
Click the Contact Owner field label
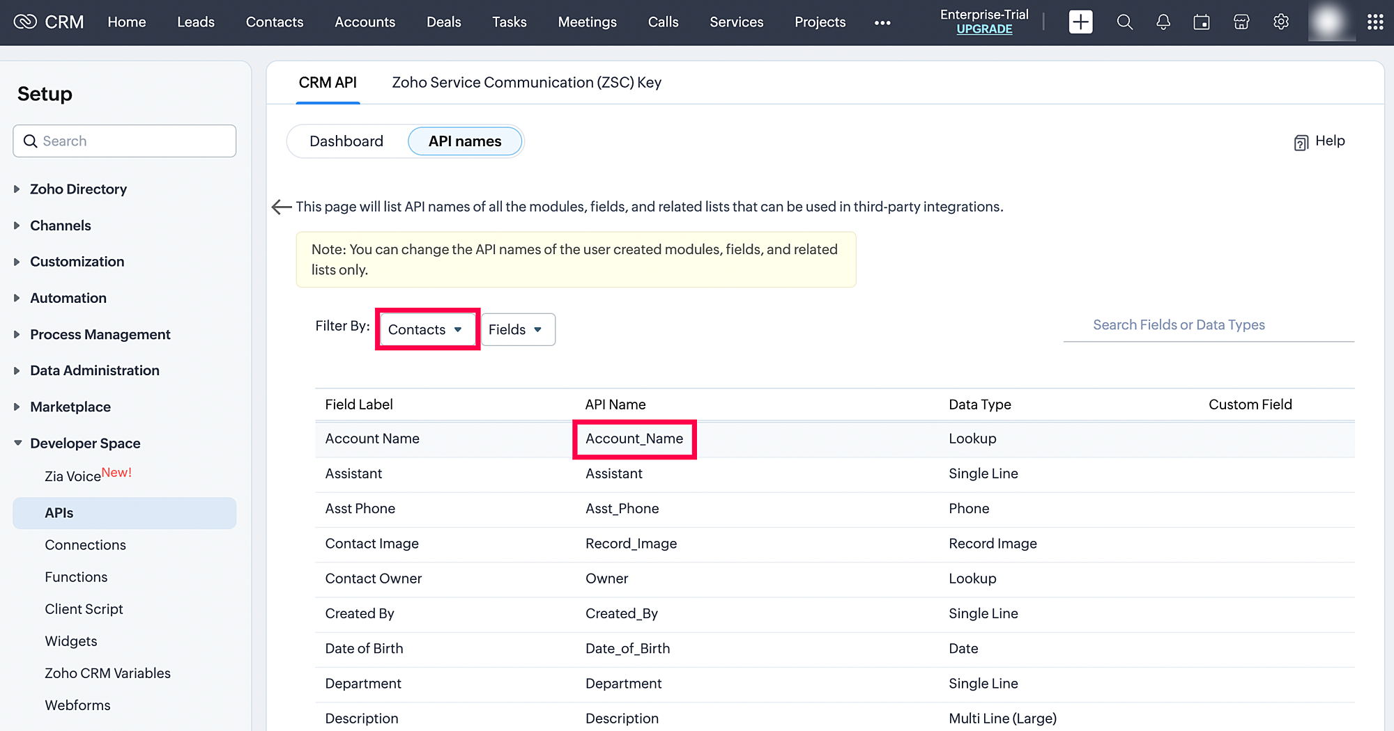pos(374,579)
